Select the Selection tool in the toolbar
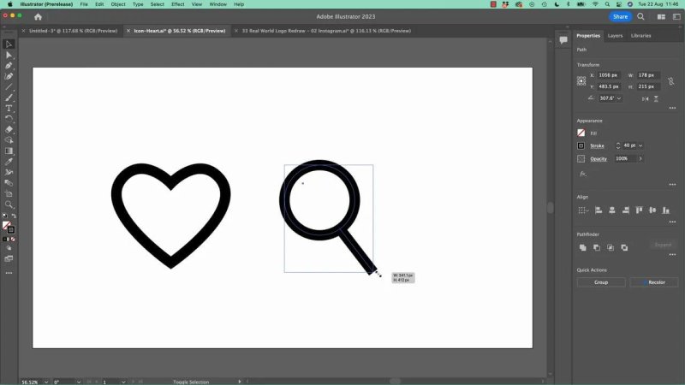This screenshot has height=385, width=685. 9,44
